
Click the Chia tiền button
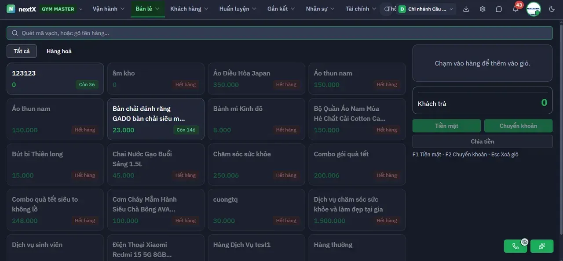pos(483,141)
